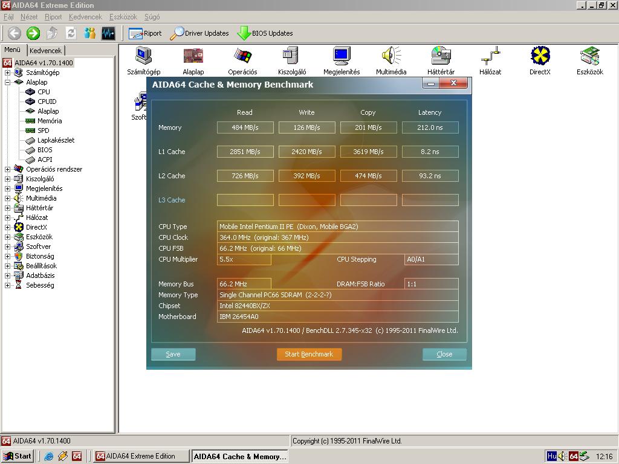Click the Memory Read 484 MB/s value

click(245, 127)
